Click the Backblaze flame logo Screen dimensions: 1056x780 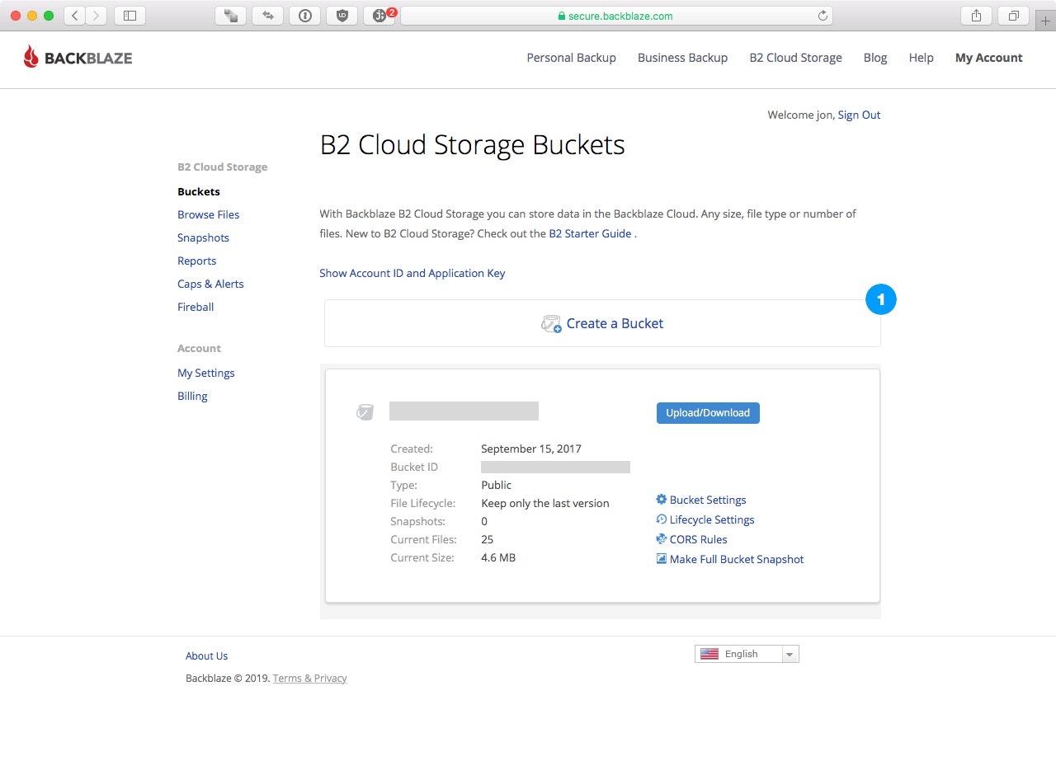pos(31,57)
